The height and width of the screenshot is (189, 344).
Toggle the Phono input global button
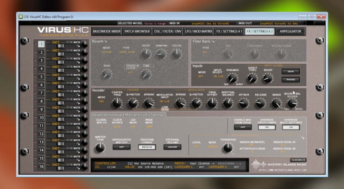pos(291,80)
